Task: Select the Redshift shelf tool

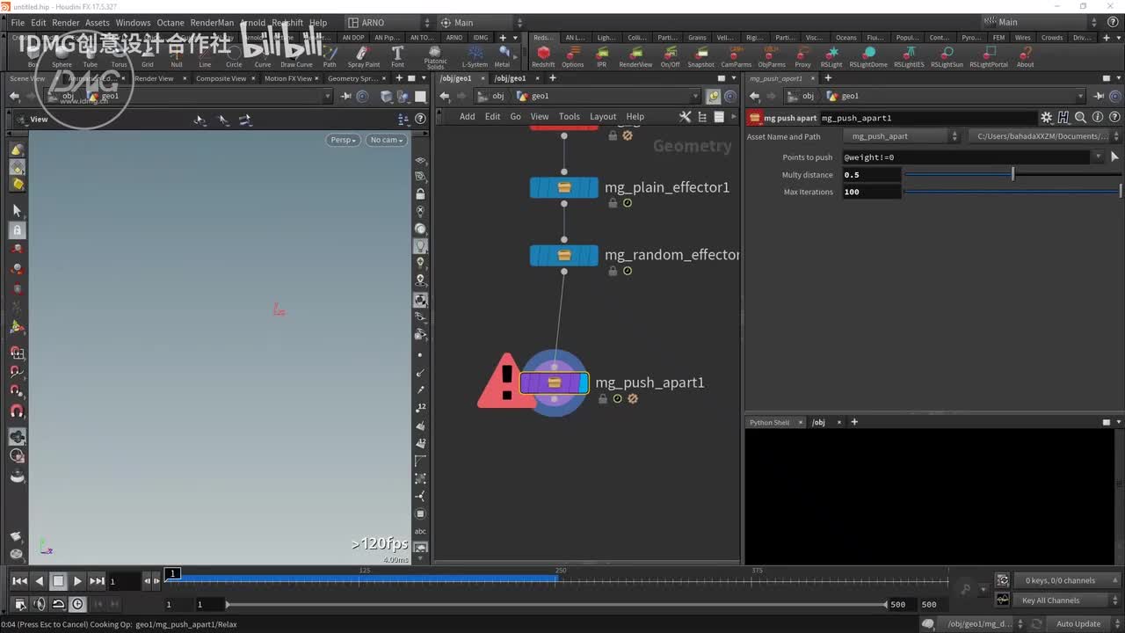Action: 543,57
